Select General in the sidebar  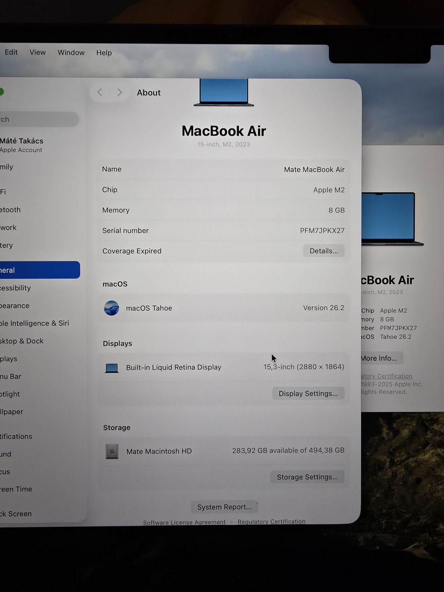tap(40, 270)
